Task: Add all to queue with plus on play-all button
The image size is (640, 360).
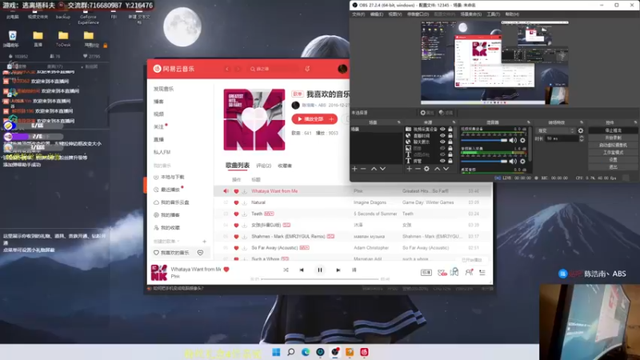Action: click(331, 119)
